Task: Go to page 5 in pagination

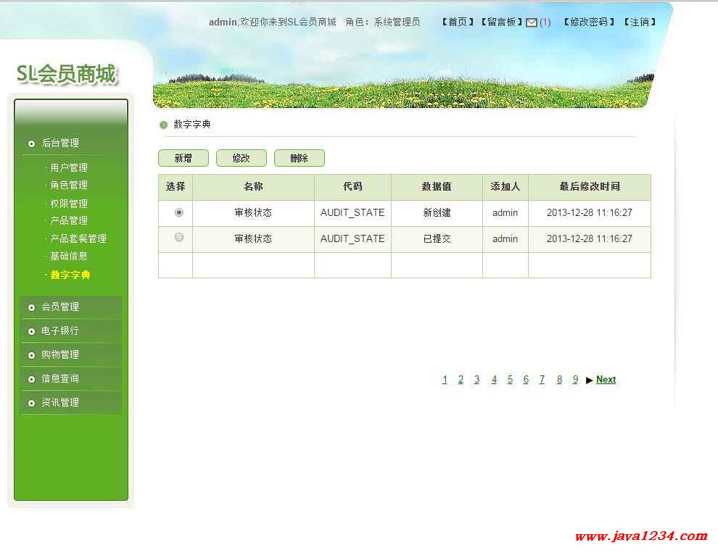Action: (x=510, y=380)
